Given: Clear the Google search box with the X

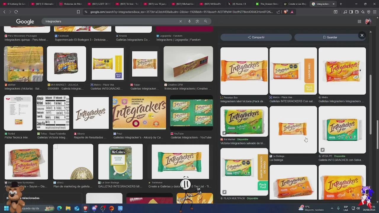Looking at the screenshot, I should pyautogui.click(x=181, y=21).
